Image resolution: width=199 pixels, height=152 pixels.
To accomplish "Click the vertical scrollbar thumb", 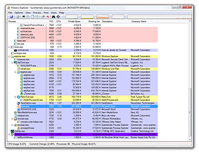I will click(x=190, y=112).
